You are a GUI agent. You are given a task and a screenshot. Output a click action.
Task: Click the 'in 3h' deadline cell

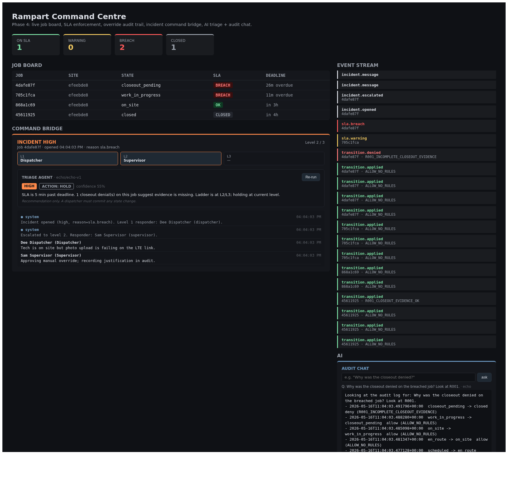pyautogui.click(x=272, y=105)
